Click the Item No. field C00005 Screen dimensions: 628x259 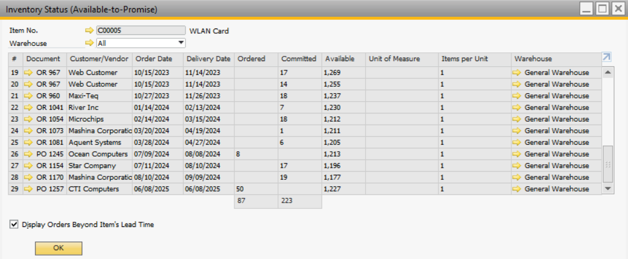pos(141,30)
